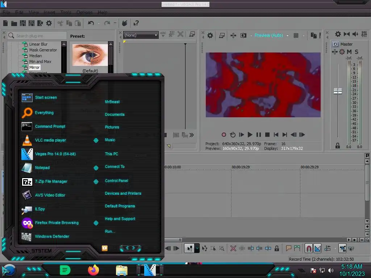Viewport: 371px width, 278px height.
Task: Toggle snapping magnet button
Action: pos(309,248)
